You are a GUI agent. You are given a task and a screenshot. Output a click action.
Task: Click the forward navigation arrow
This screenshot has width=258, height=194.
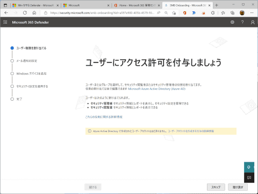click(16, 13)
